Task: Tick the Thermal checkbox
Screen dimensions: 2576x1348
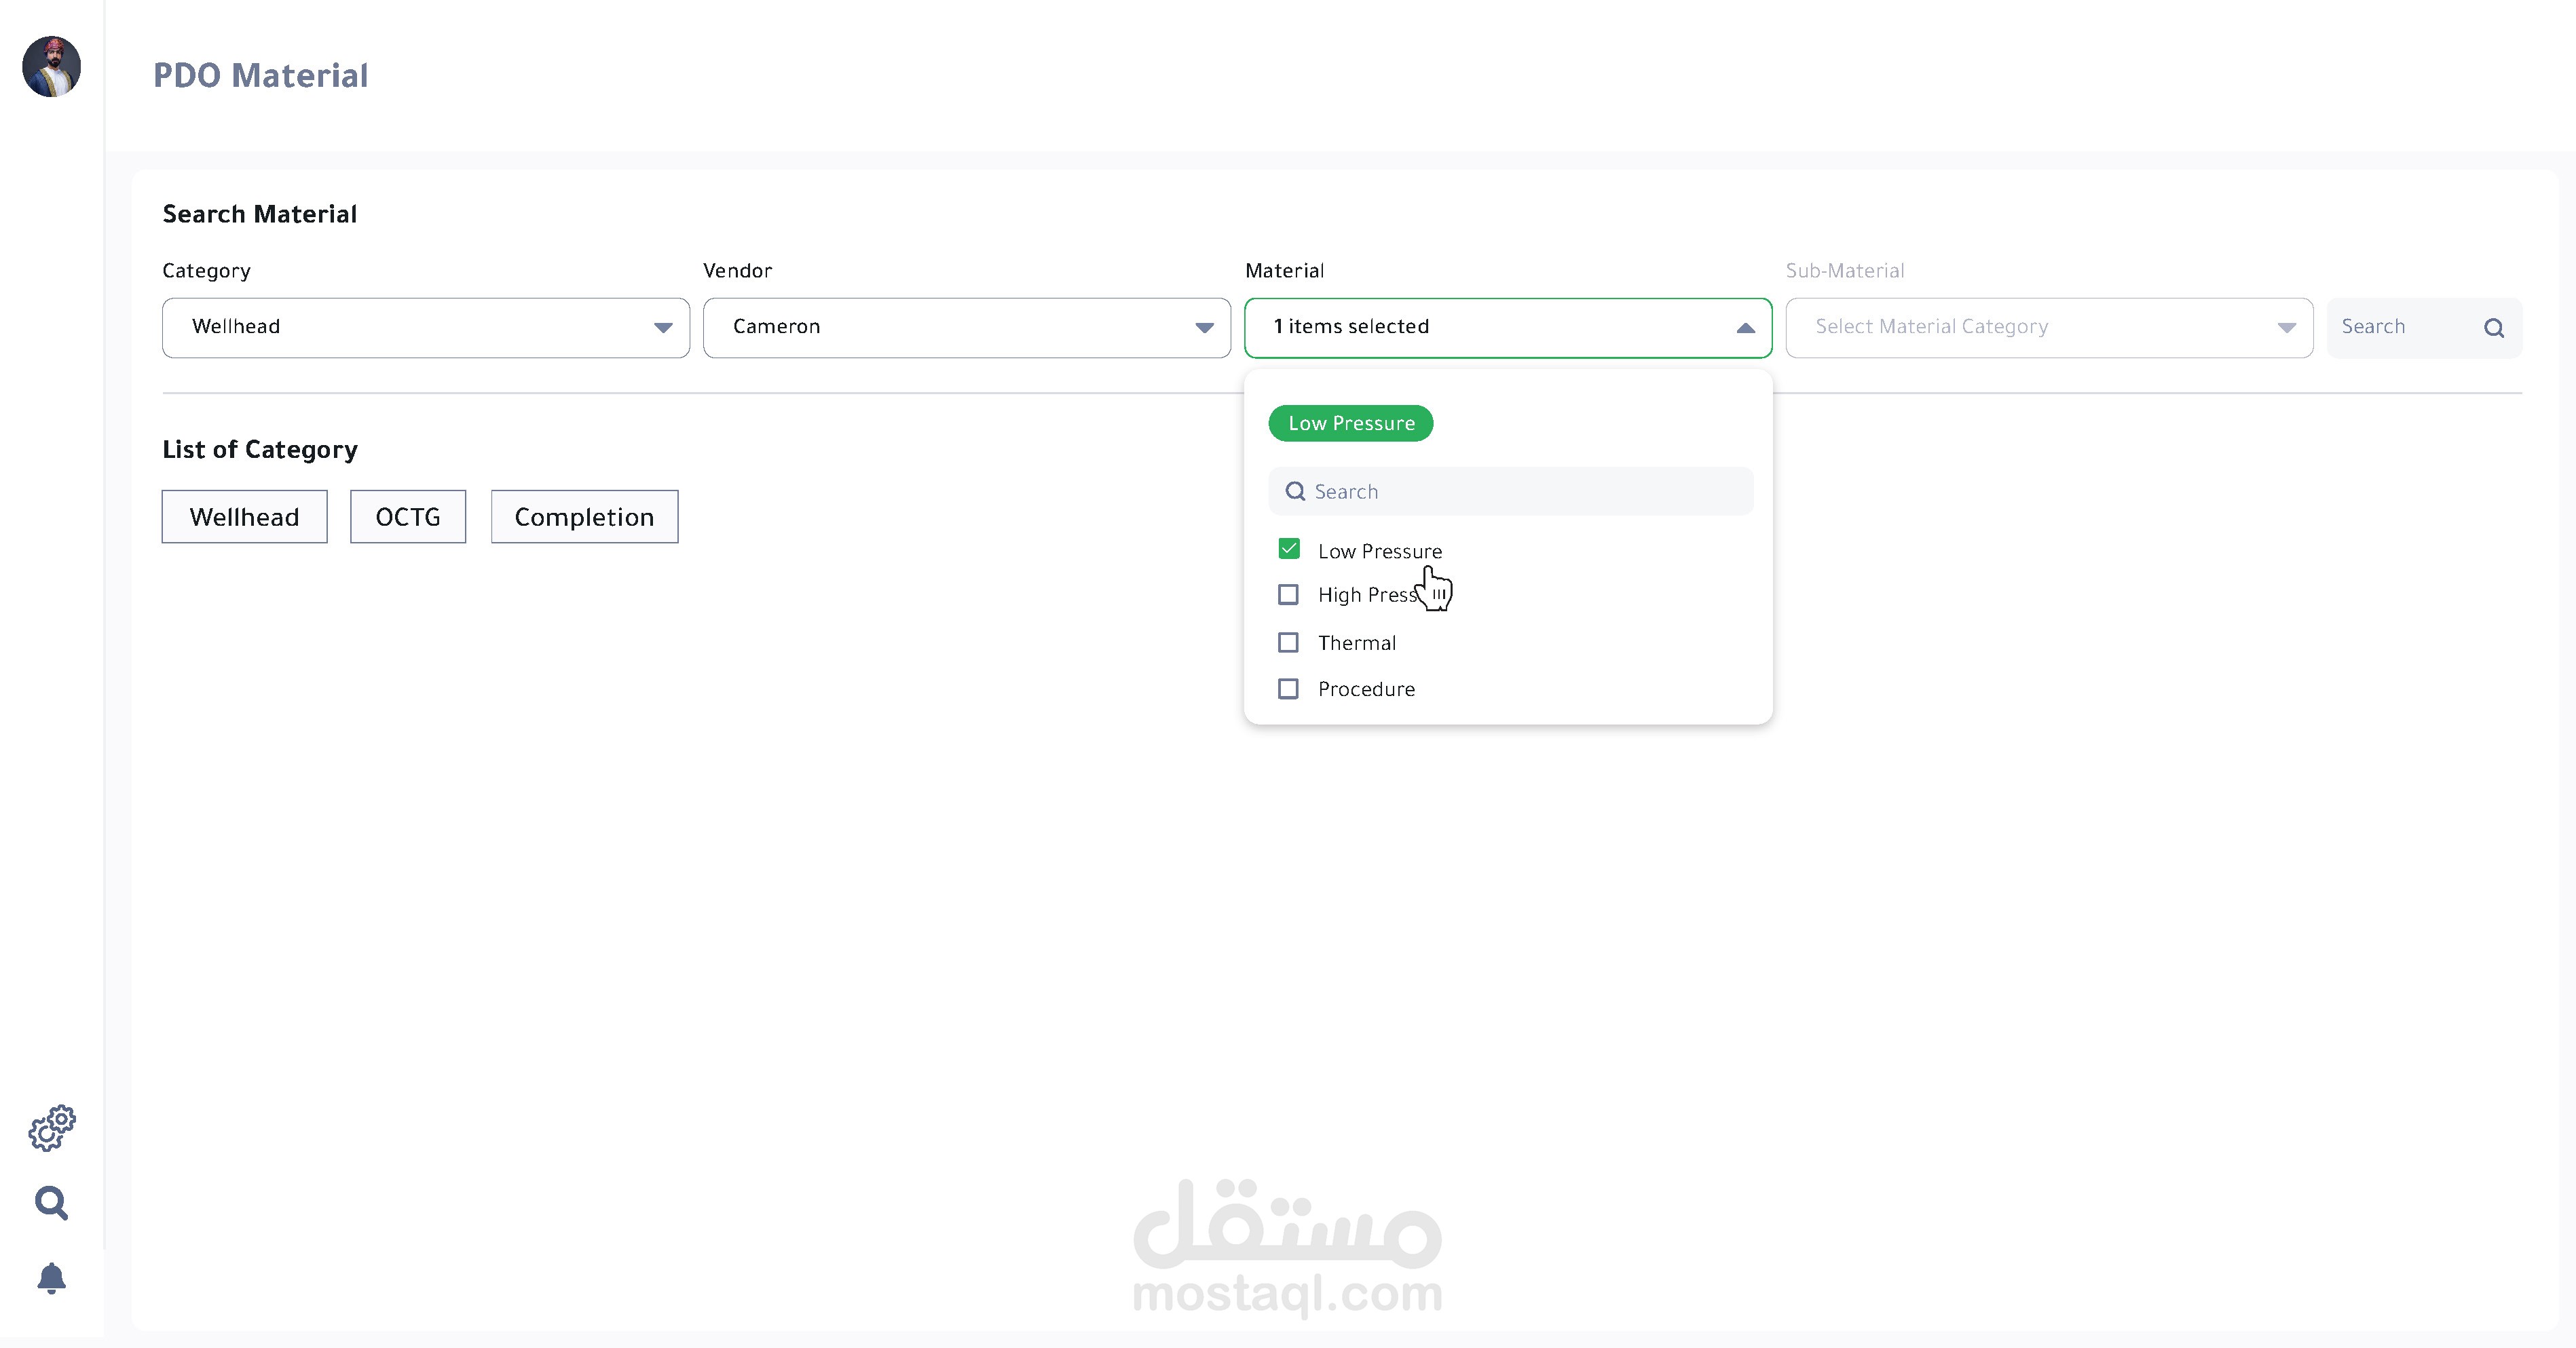Action: (1288, 642)
